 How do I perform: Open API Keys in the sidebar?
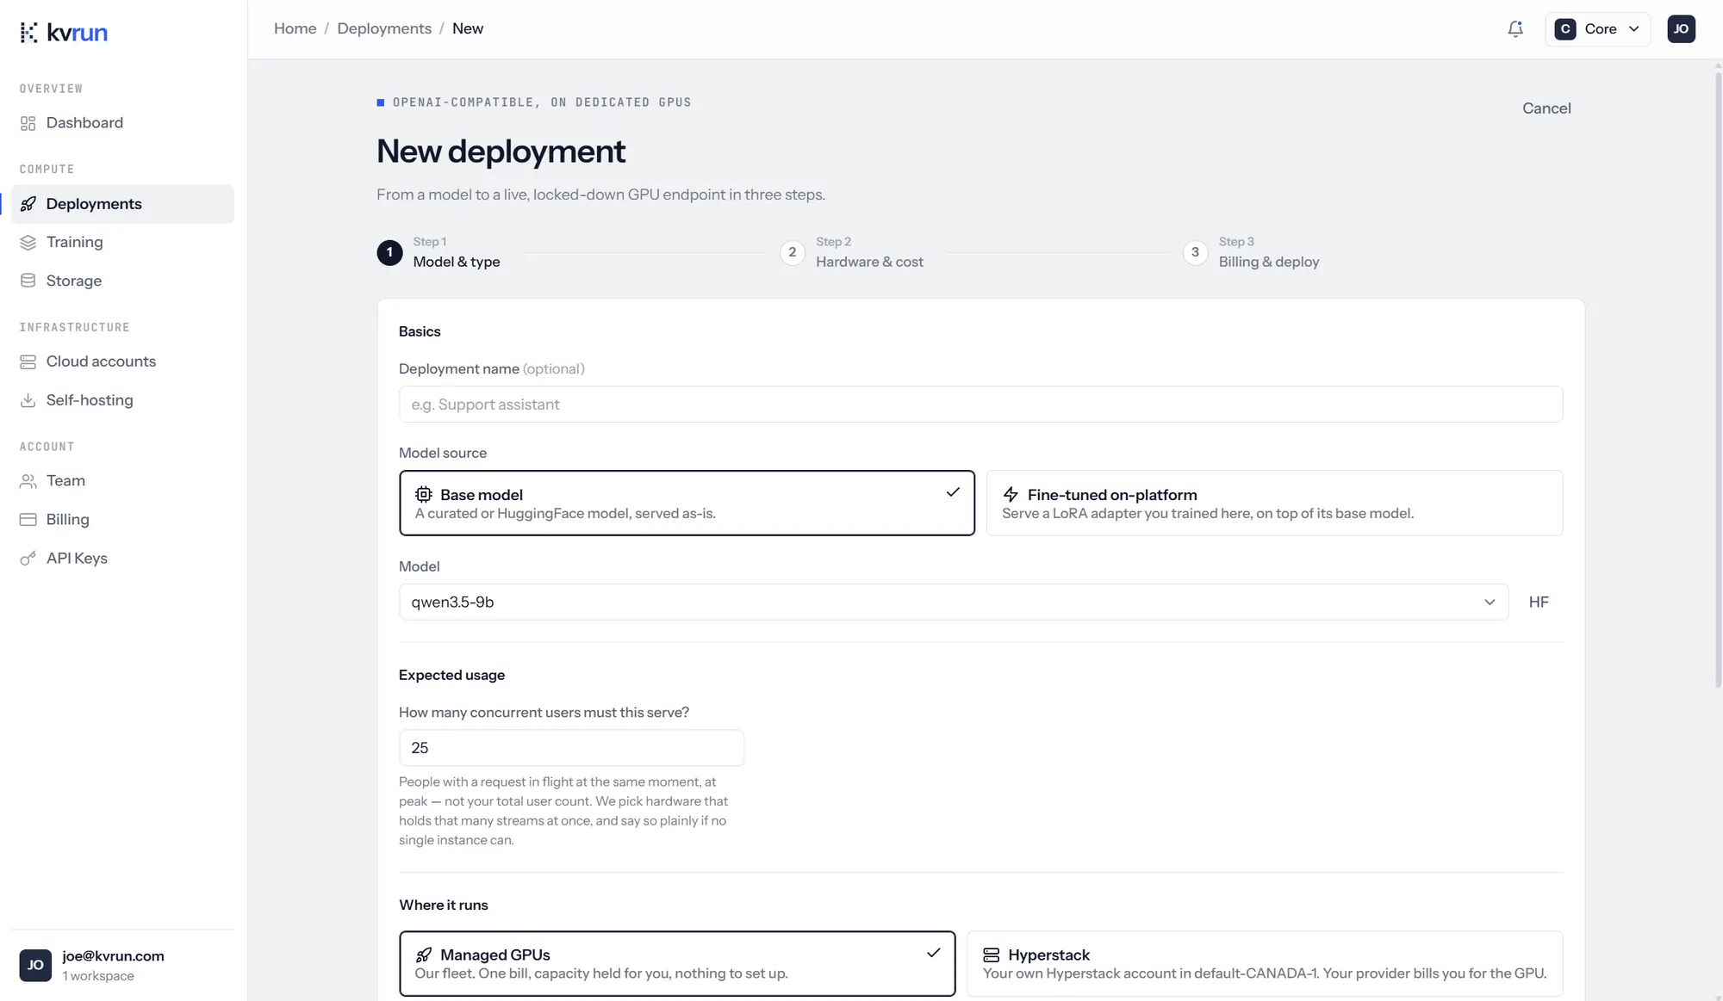pyautogui.click(x=122, y=559)
